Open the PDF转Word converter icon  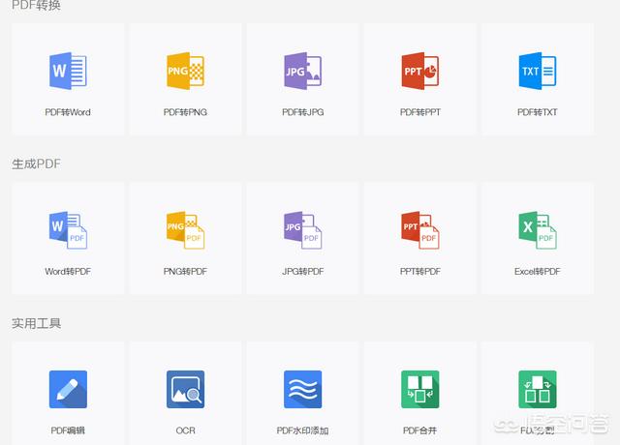point(68,71)
